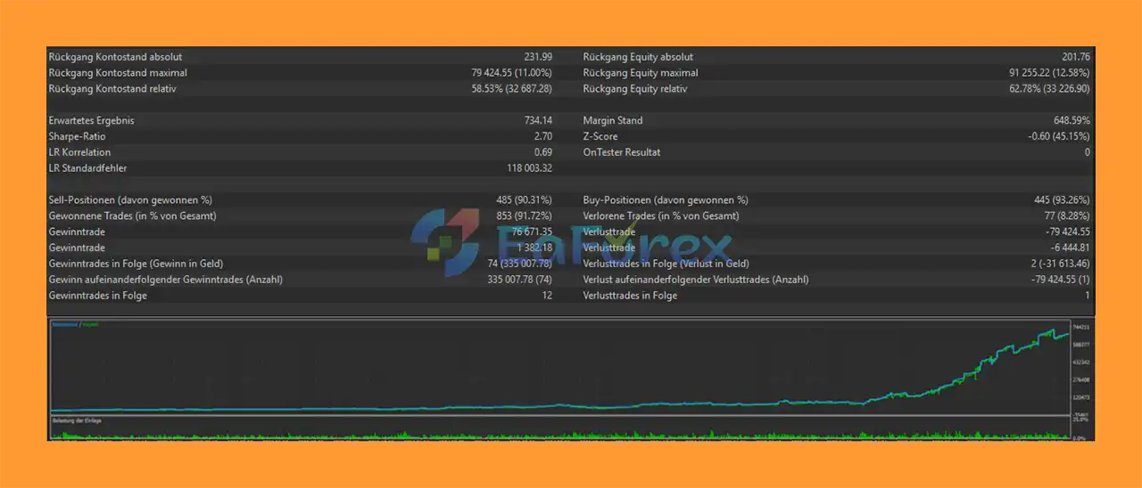Select the value 231.99
Viewport: 1142px width, 488px height.
coord(538,57)
